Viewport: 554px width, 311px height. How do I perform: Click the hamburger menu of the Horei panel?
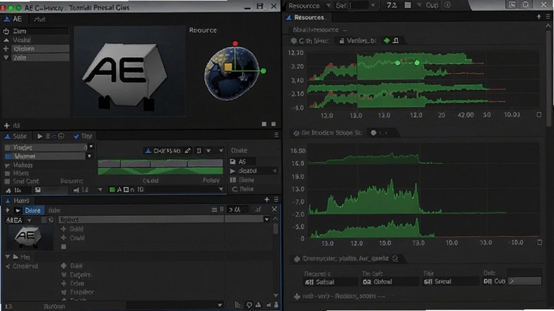276,200
